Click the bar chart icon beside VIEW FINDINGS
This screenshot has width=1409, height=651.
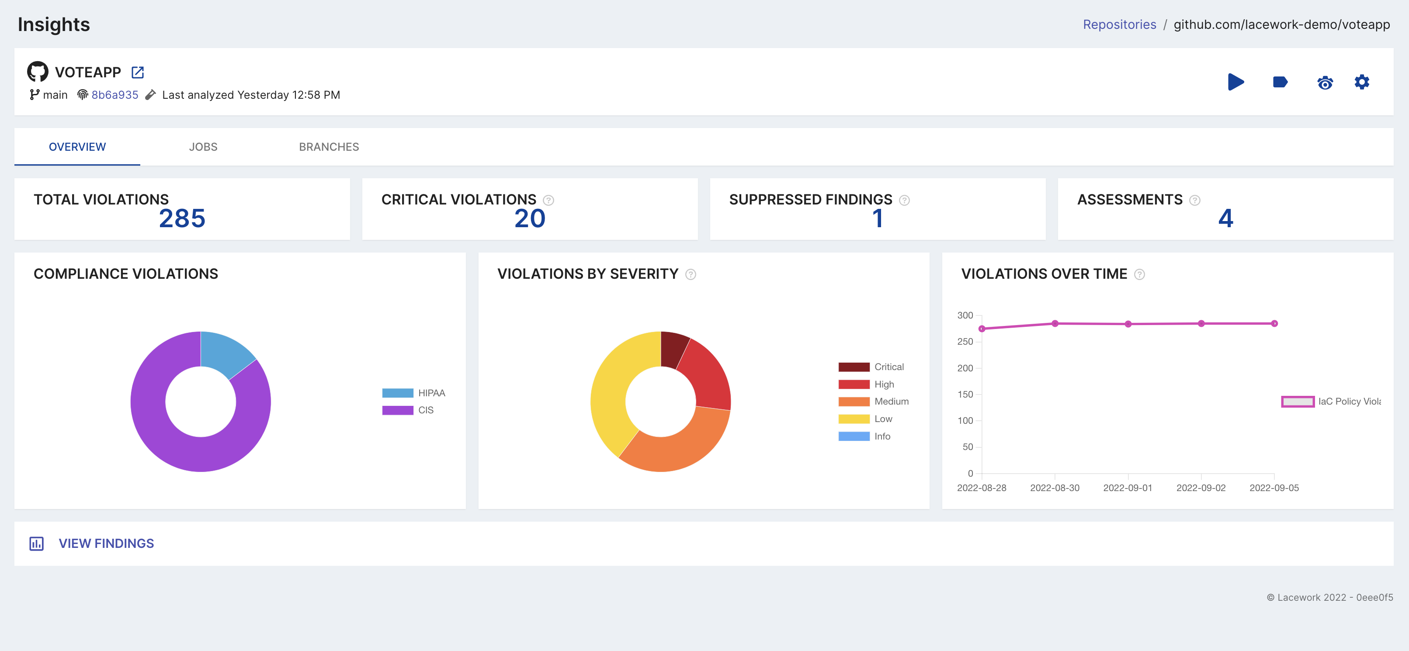36,544
